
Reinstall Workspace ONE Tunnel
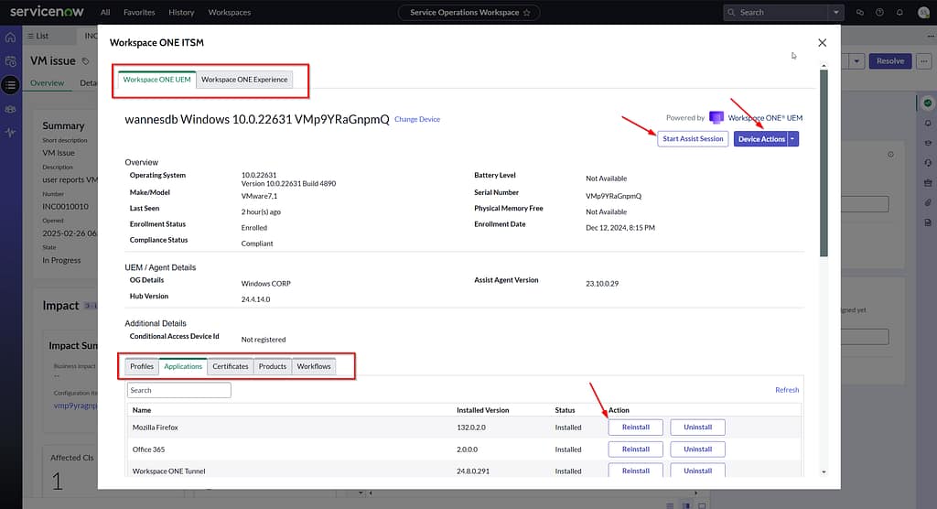click(635, 471)
